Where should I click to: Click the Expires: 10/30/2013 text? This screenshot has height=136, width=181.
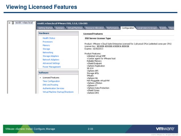pos(94,49)
